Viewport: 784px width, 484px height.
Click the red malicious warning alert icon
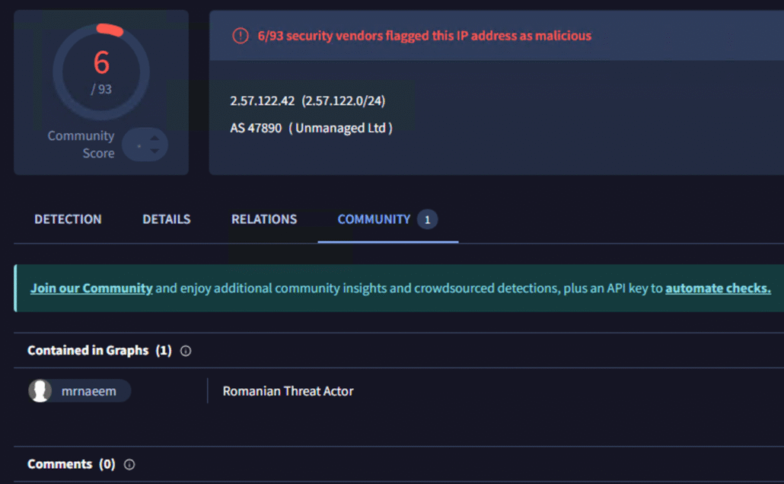point(241,36)
